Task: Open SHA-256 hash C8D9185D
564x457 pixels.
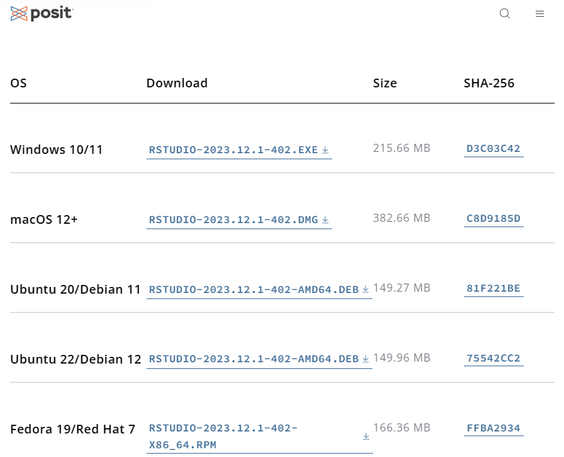Action: [493, 218]
